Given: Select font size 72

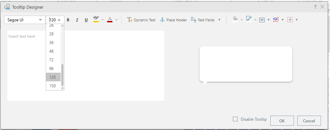Looking at the screenshot, I should [53, 60].
